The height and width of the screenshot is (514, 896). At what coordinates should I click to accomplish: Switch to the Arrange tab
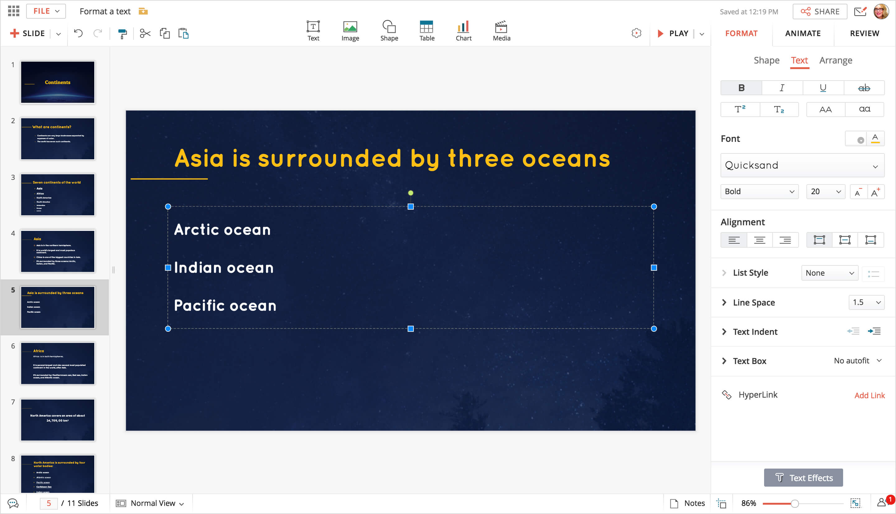pos(835,60)
